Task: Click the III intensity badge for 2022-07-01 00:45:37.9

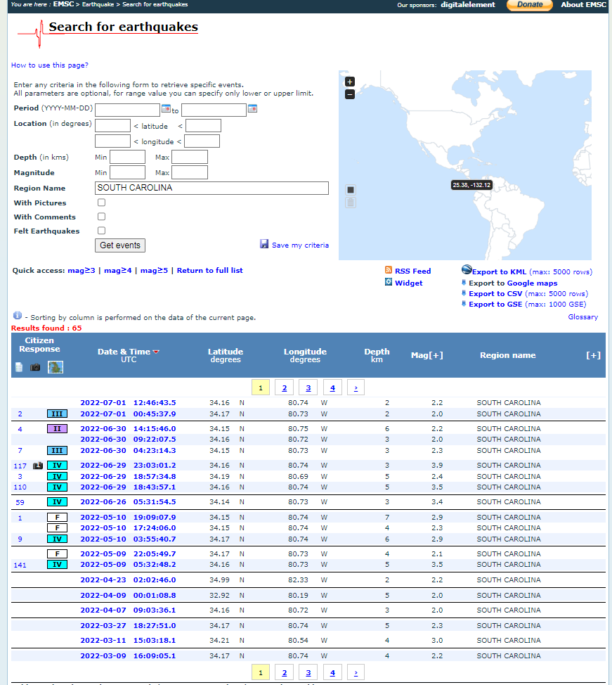Action: point(57,414)
